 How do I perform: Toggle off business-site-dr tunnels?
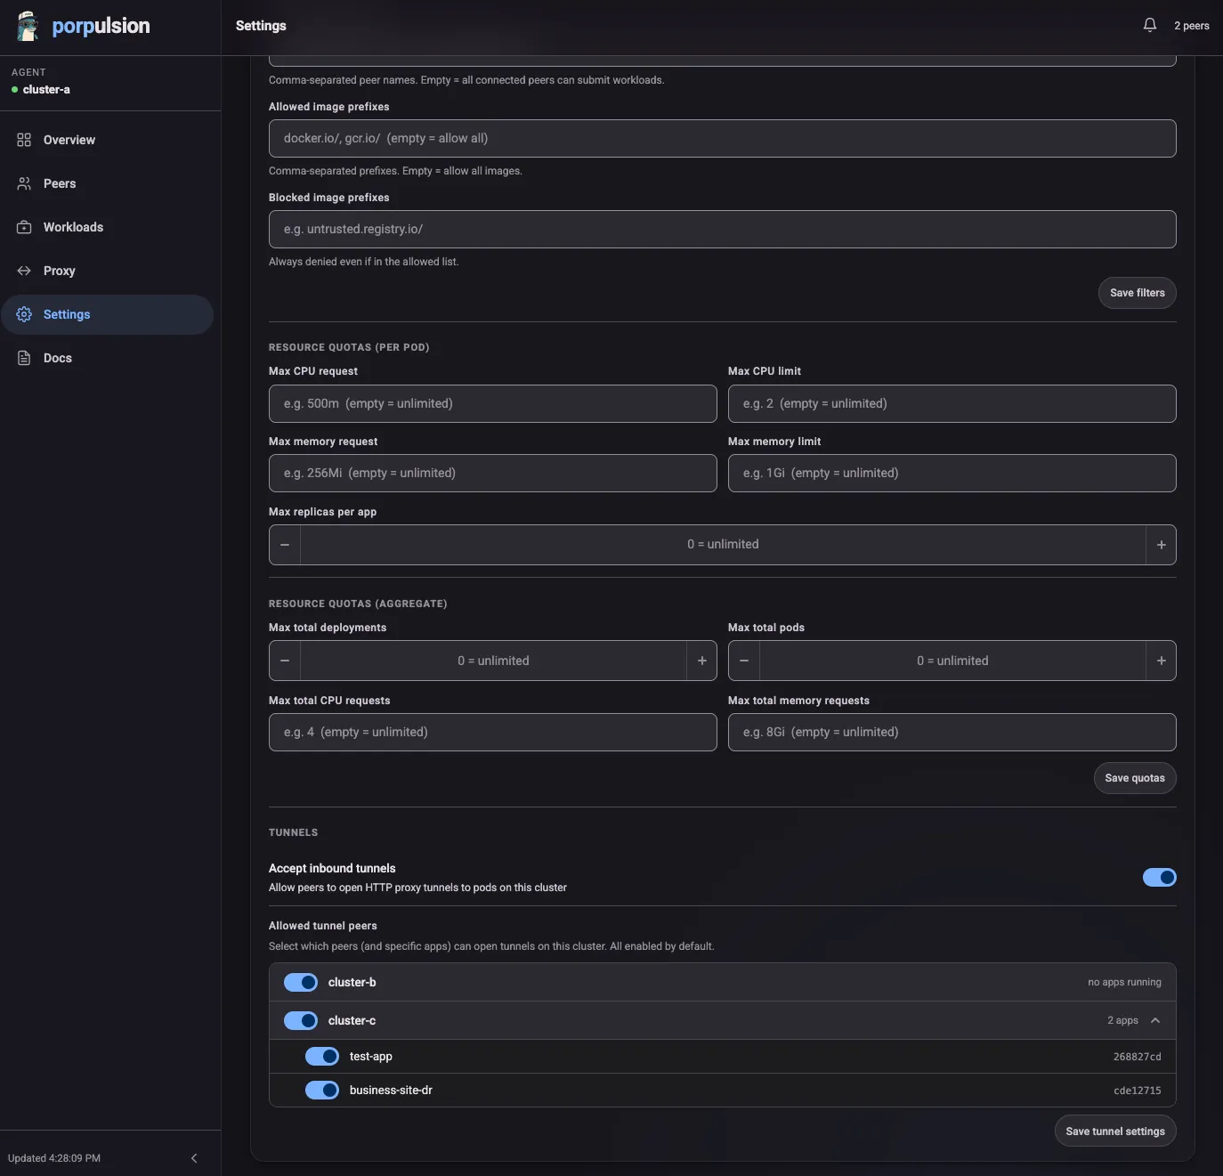tap(322, 1090)
